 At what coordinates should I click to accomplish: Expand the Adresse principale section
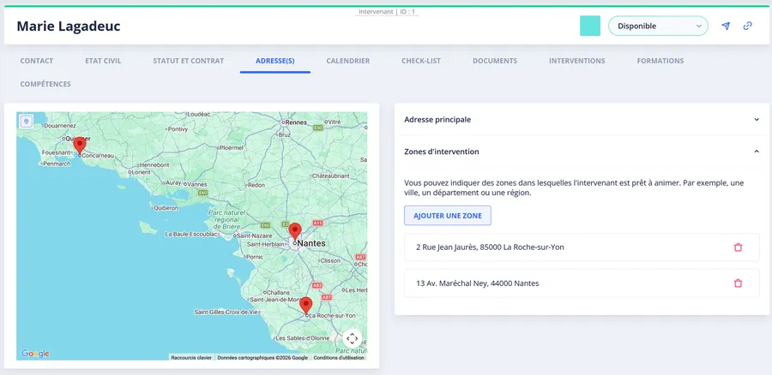[582, 119]
